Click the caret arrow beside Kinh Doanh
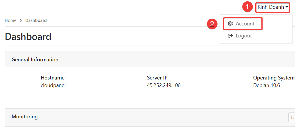Image resolution: width=295 pixels, height=128 pixels. pyautogui.click(x=287, y=7)
